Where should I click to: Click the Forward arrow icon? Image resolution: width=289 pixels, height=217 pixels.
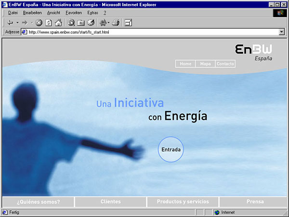[x=25, y=23]
